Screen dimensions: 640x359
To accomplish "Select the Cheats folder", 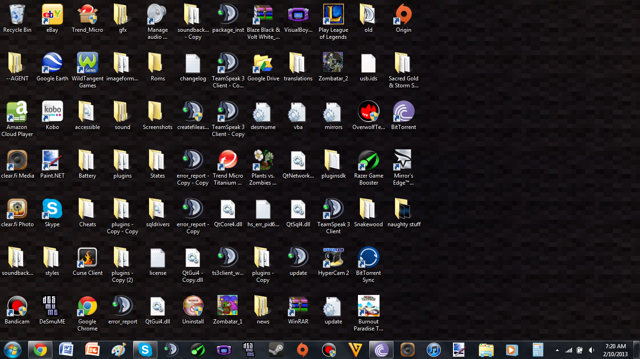I will pos(88,213).
